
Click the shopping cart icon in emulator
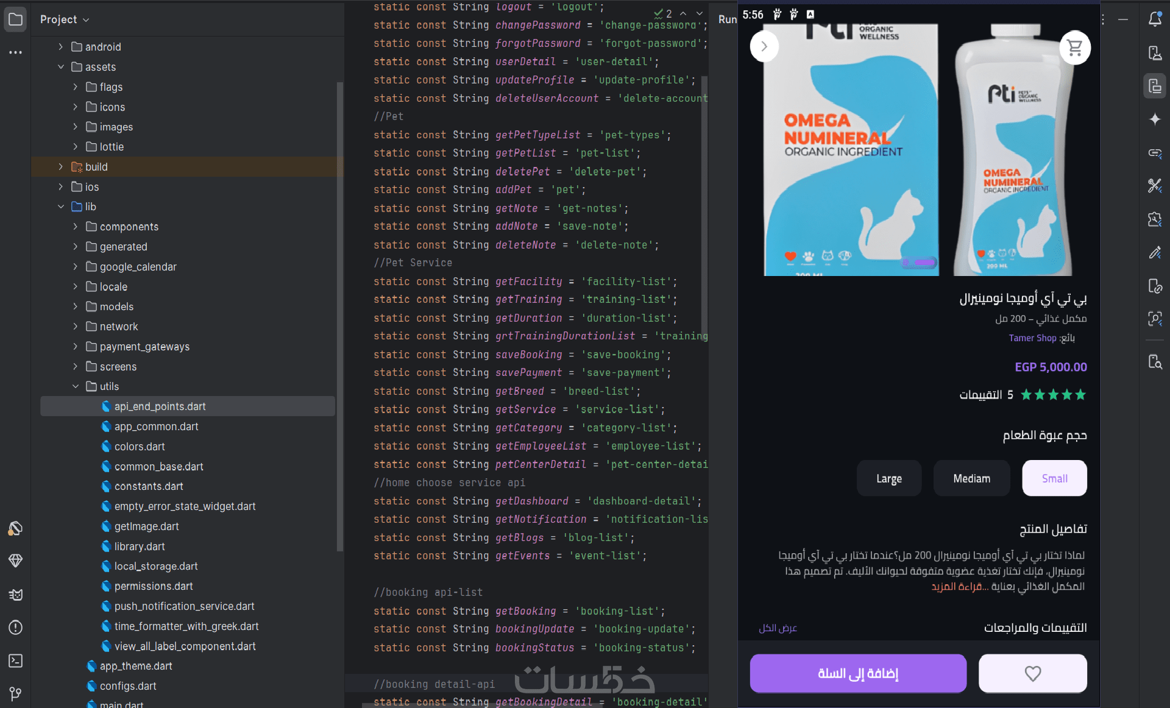pyautogui.click(x=1075, y=47)
